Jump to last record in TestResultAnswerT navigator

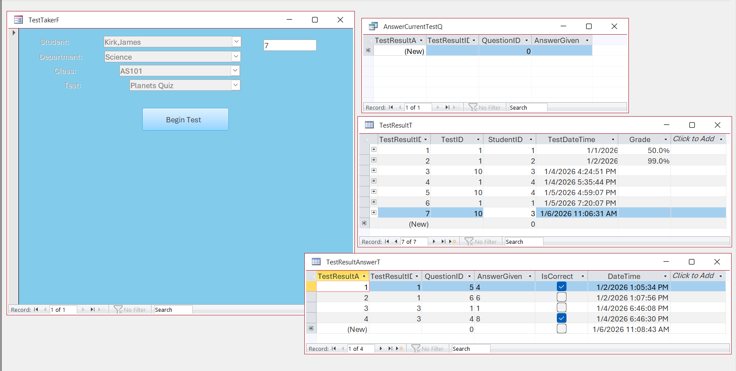[390, 349]
